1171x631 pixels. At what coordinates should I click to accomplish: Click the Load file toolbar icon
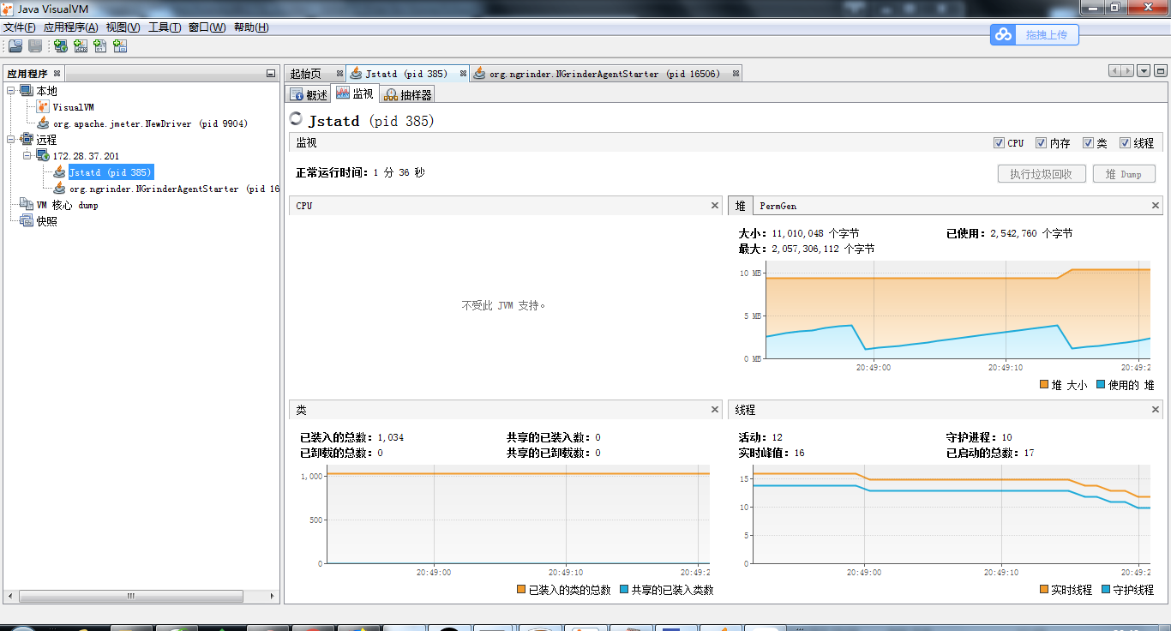15,45
